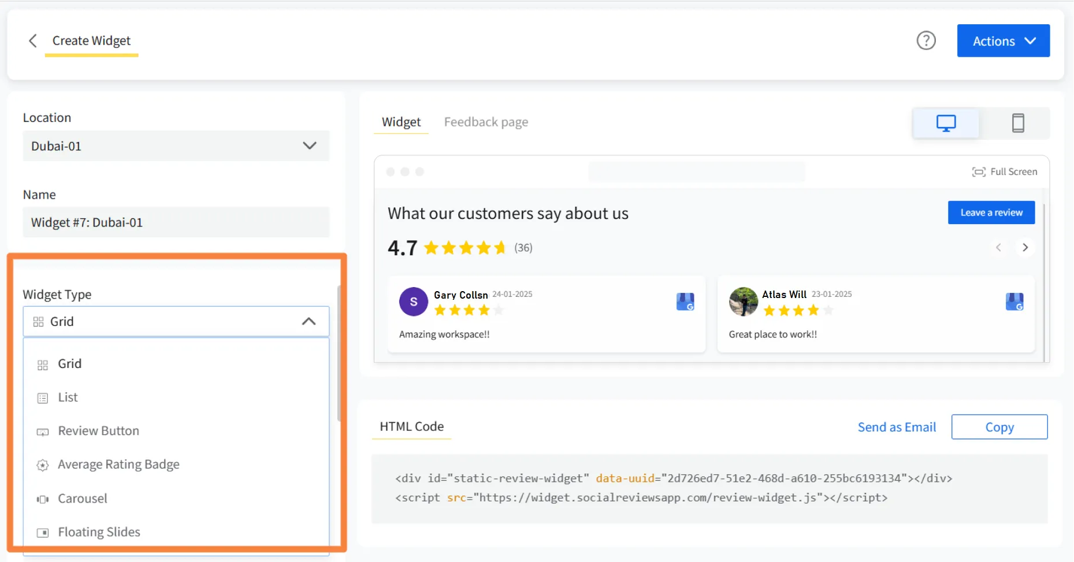Screen dimensions: 1074x562
Task: Collapse the Widget Type dropdown
Action: pyautogui.click(x=308, y=321)
